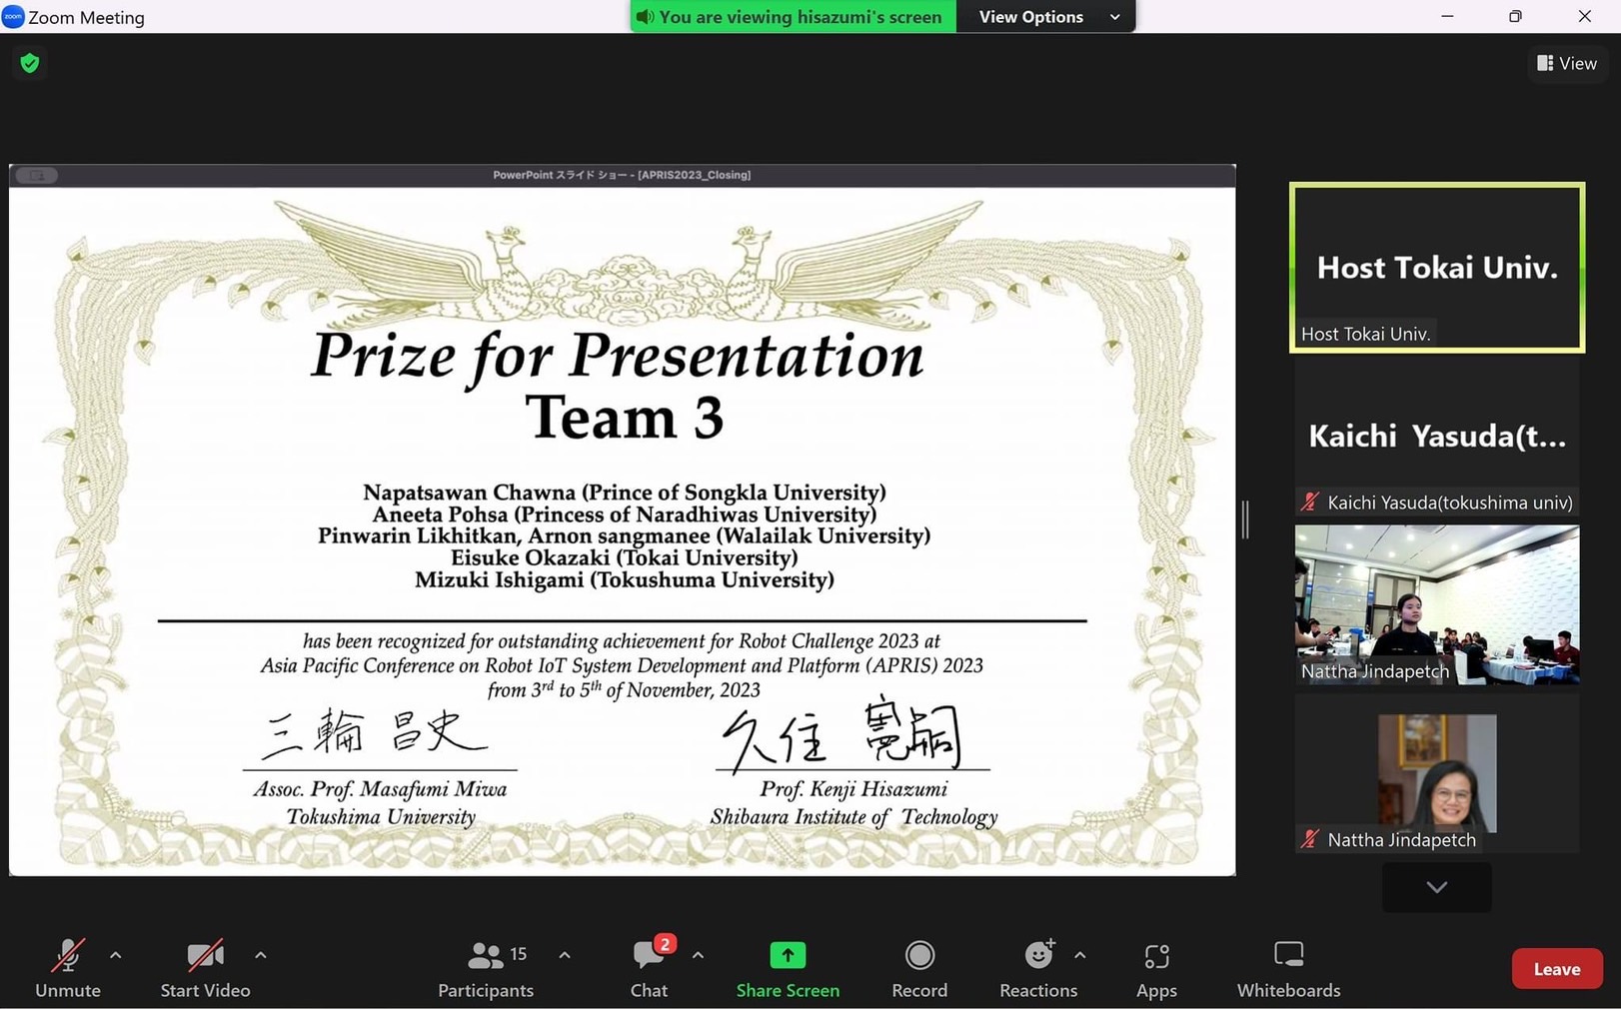Expand chat options chevron

[x=698, y=955]
